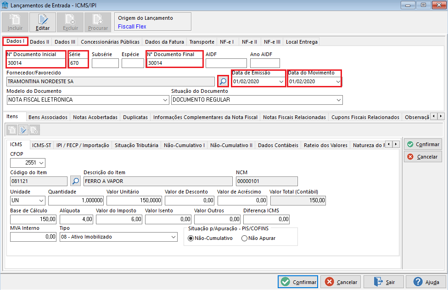Click the add item icon in Itens toolbar
The image size is (448, 290).
coord(12,130)
